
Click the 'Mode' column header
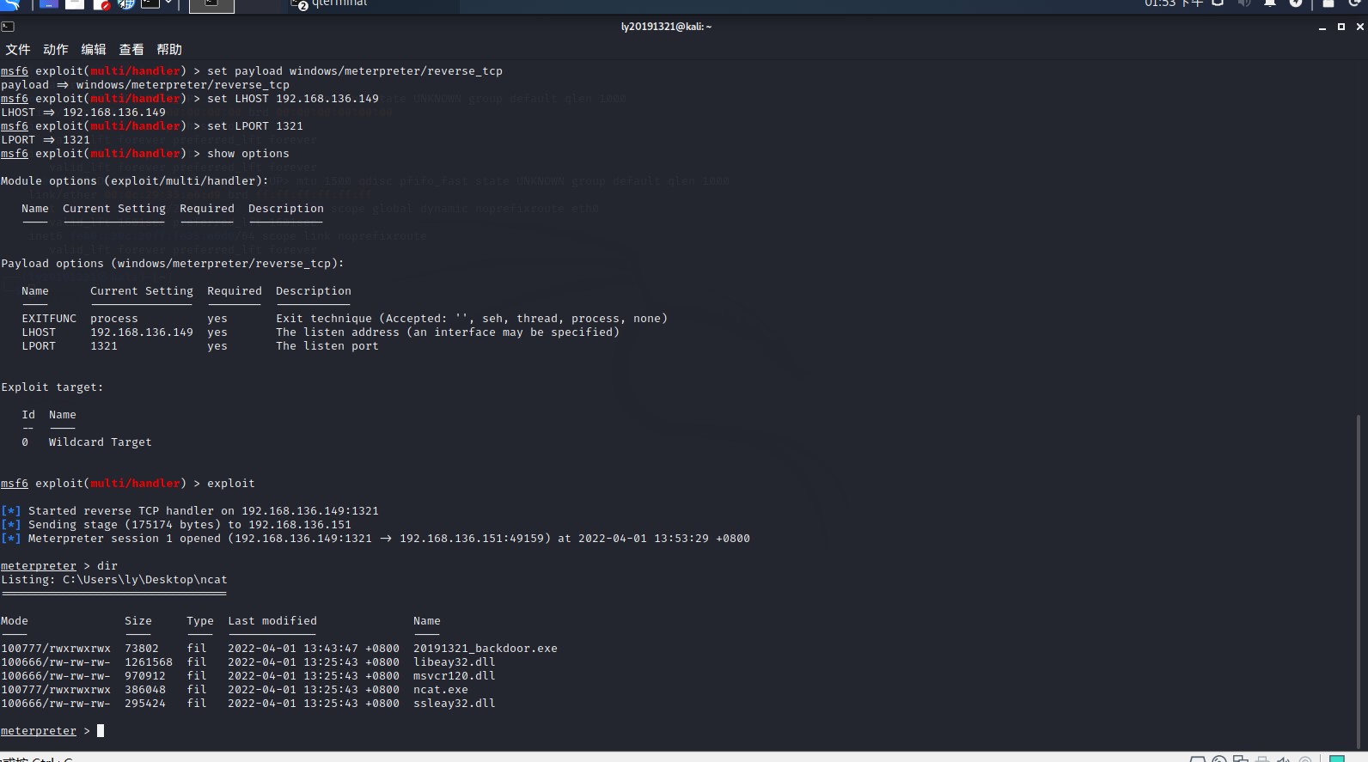coord(15,621)
